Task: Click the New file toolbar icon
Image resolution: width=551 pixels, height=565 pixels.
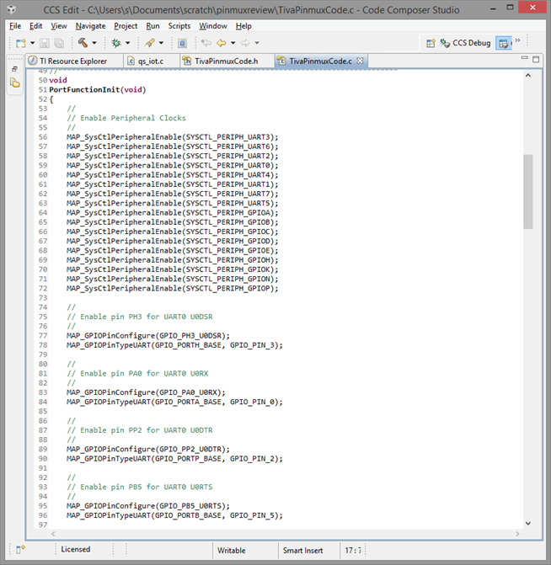Action: pyautogui.click(x=20, y=43)
